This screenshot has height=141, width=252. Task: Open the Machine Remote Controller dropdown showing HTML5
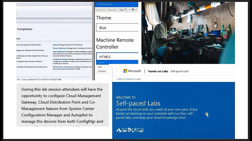(x=117, y=57)
